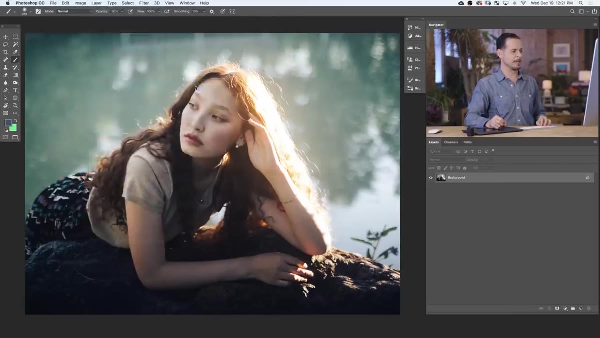Image resolution: width=600 pixels, height=338 pixels.
Task: Select the Pen tool
Action: coord(6,90)
